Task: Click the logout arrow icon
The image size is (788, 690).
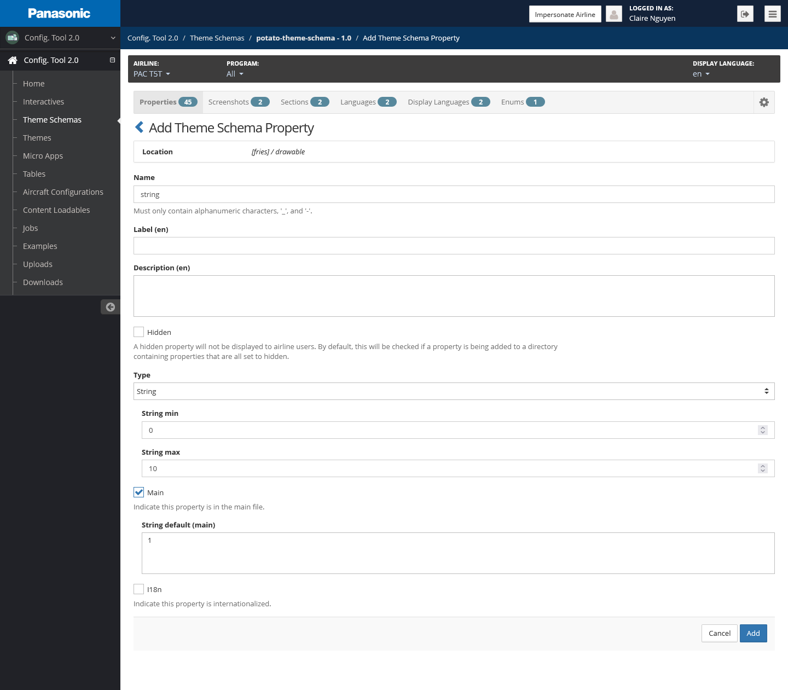Action: tap(745, 14)
